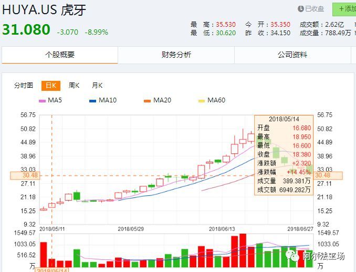Toggle the MA20 legend swatch
The height and width of the screenshot is (272, 356).
[147, 101]
